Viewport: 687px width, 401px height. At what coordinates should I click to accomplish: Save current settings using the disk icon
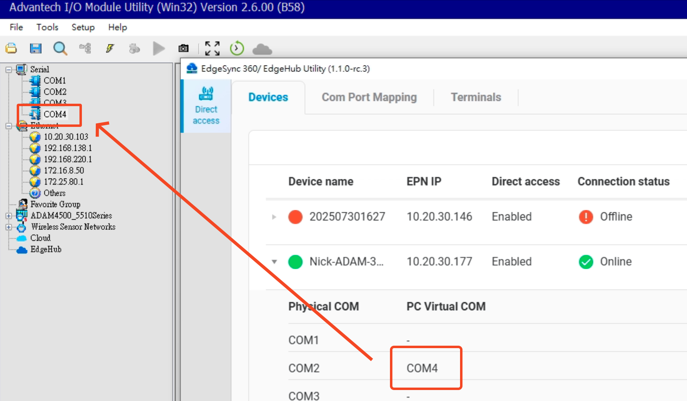point(36,48)
